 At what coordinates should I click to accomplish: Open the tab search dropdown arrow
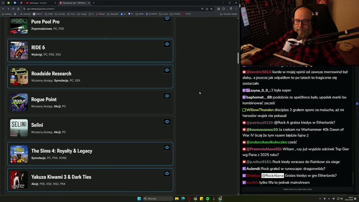coord(3,3)
